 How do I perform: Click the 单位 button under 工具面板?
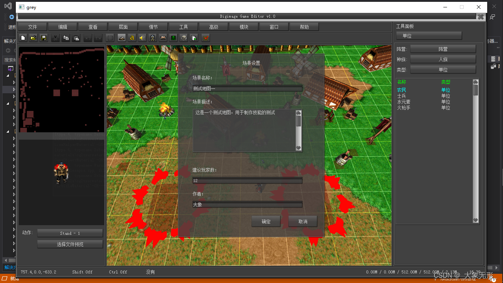429,36
